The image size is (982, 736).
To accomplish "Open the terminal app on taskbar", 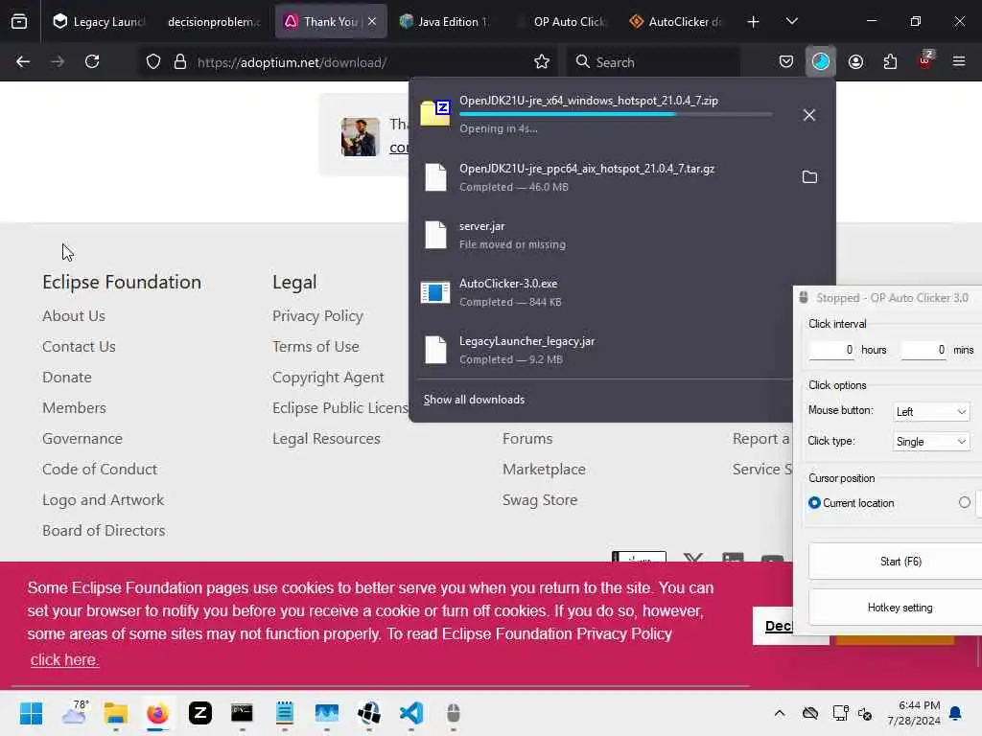I will (x=242, y=713).
